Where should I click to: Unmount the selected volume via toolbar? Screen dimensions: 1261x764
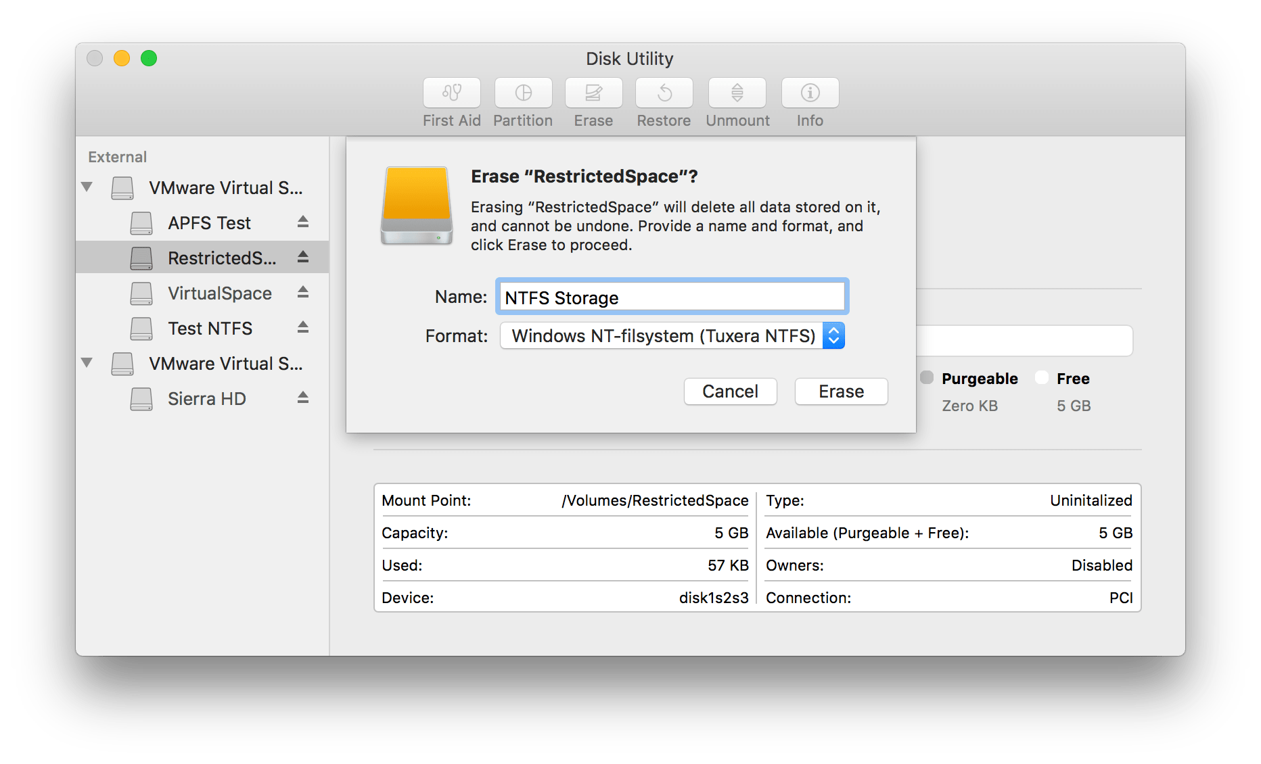click(737, 101)
